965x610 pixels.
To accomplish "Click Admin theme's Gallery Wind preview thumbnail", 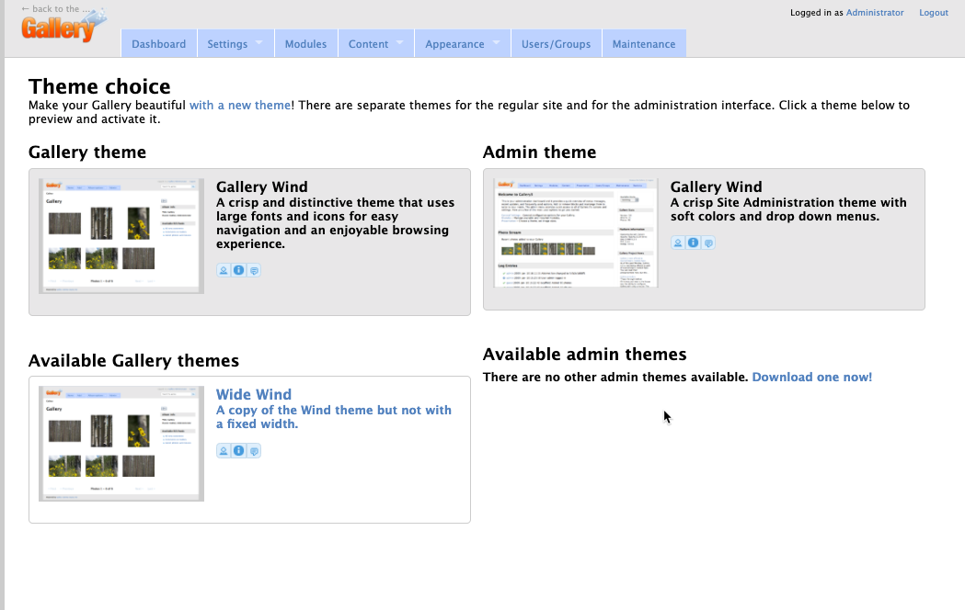I will 576,233.
